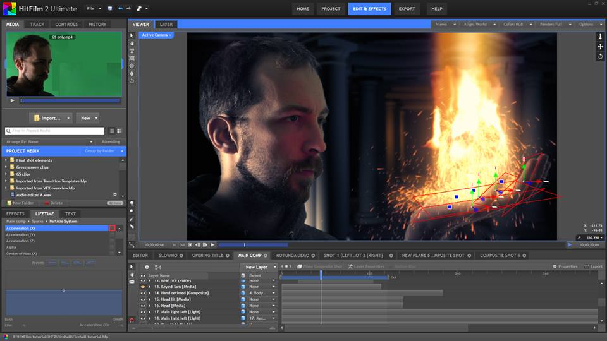Open the ROTUNDA DEMO timeline tab

pos(293,256)
